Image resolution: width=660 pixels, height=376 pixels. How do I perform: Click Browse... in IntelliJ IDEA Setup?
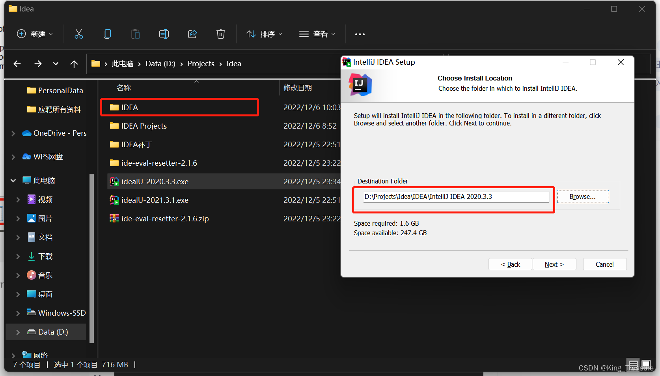coord(583,196)
